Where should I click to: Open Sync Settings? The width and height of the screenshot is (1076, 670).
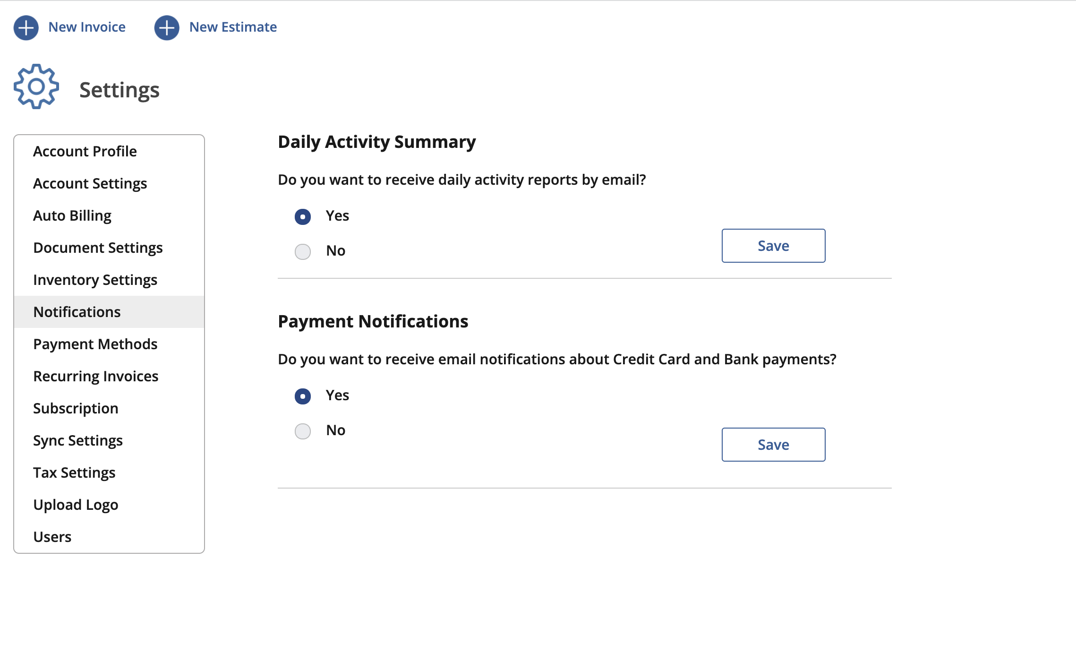[x=78, y=440]
